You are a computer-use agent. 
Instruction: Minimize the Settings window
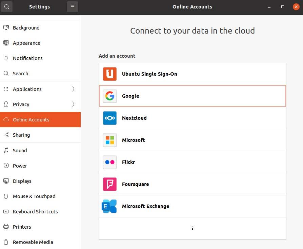tap(269, 7)
